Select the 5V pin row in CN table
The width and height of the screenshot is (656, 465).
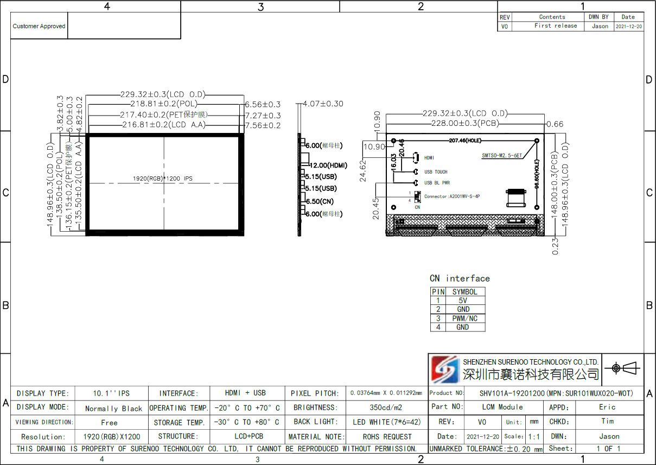(457, 301)
